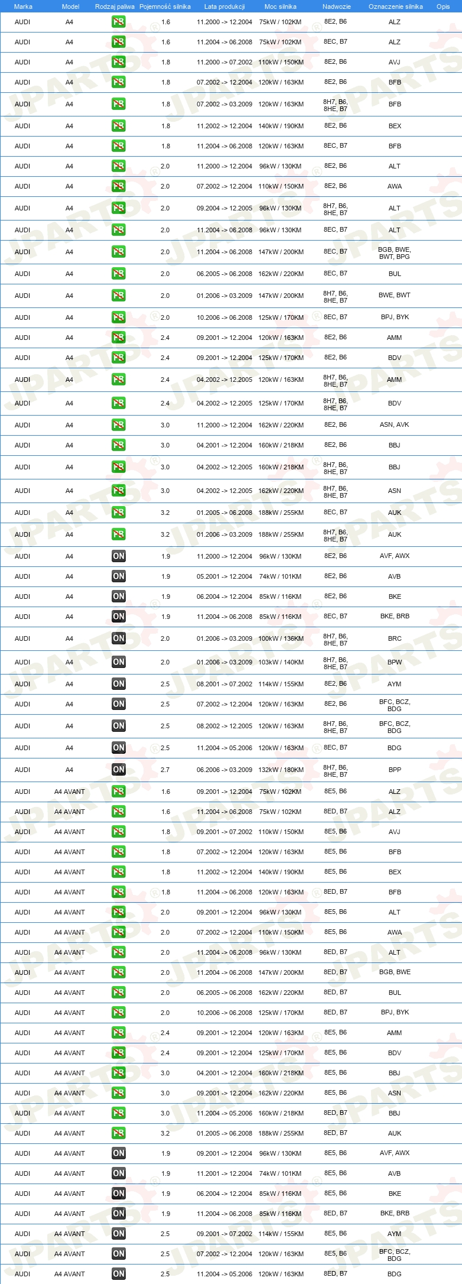The height and width of the screenshot is (1284, 462).
Task: Click the PB icon in the ASN, AVK row
Action: pyautogui.click(x=119, y=425)
